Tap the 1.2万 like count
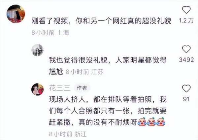The height and width of the screenshot is (140, 198). [186, 20]
